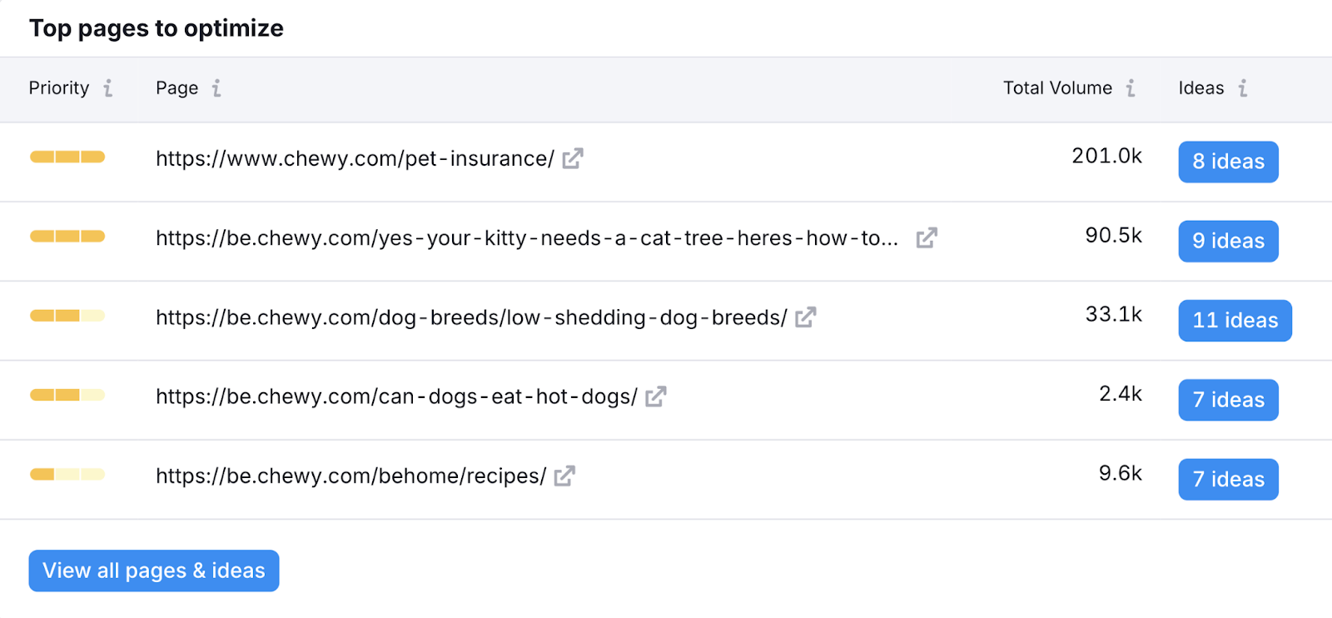Click the 8 ideas button
The height and width of the screenshot is (618, 1332).
[x=1228, y=162]
